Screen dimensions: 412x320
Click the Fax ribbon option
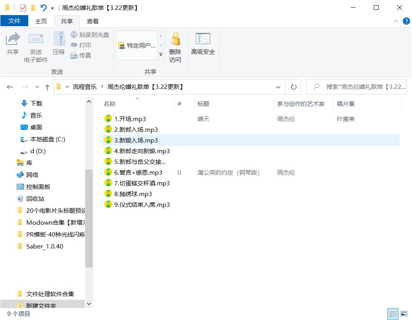click(x=81, y=55)
